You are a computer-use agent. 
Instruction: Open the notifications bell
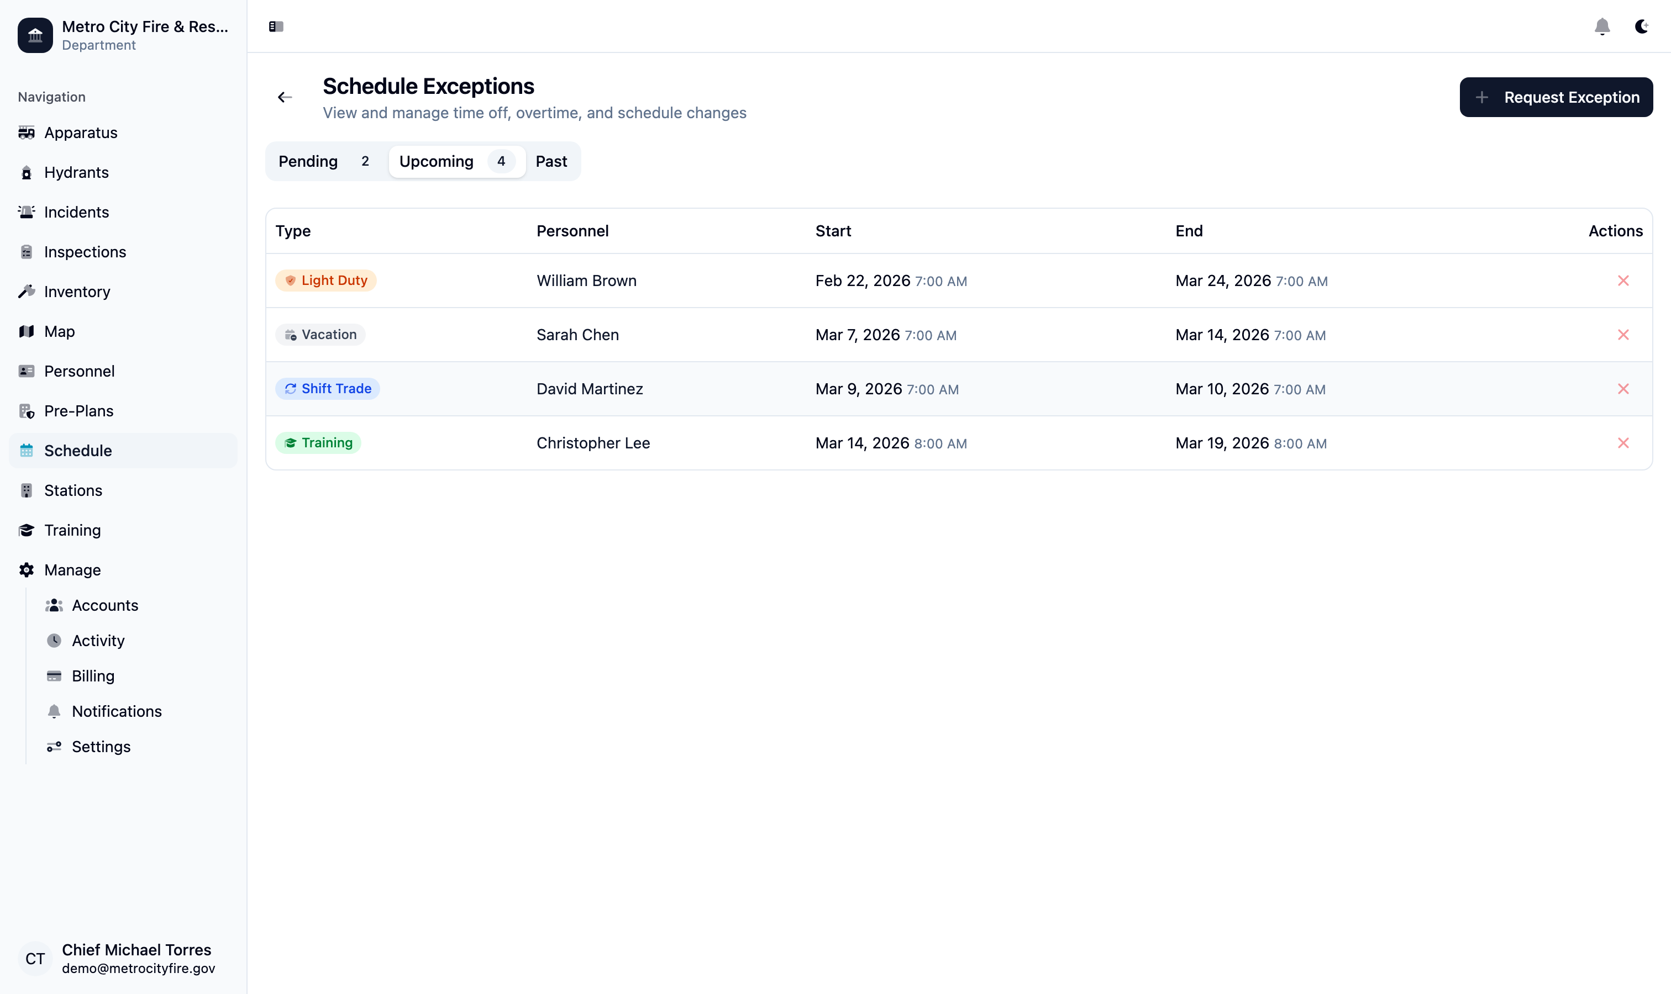click(1602, 26)
